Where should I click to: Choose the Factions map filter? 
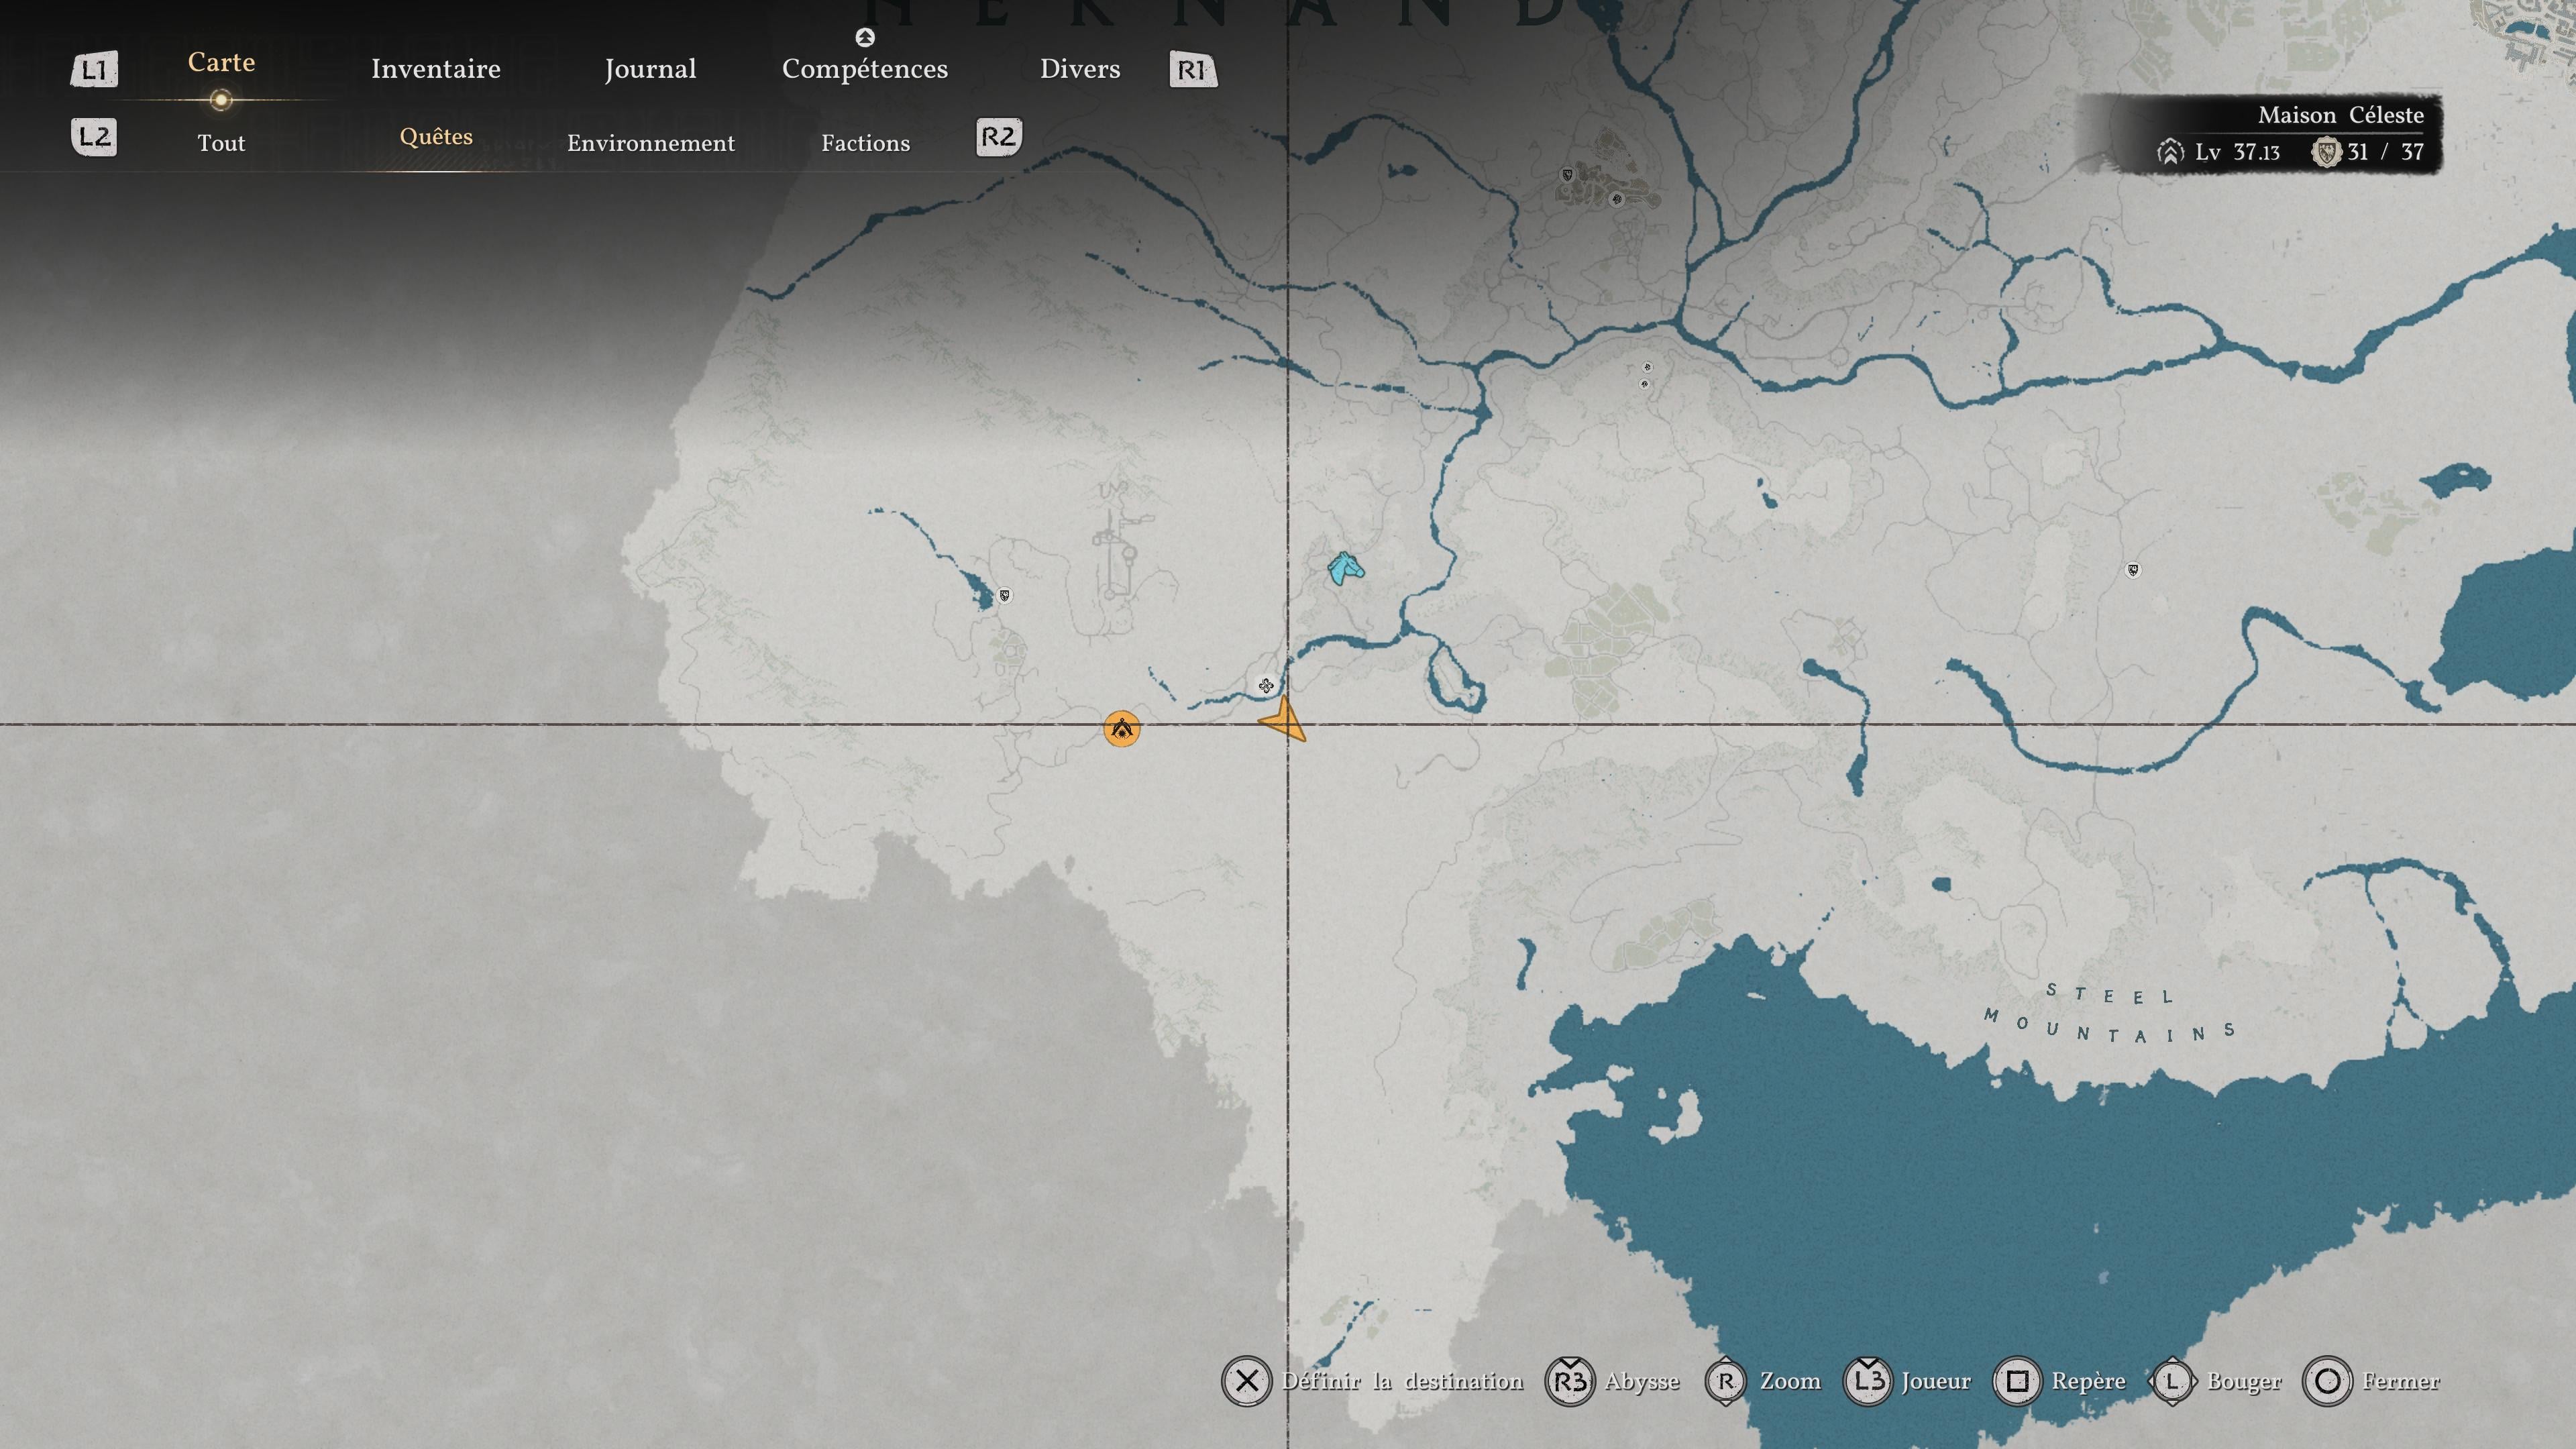point(866,143)
